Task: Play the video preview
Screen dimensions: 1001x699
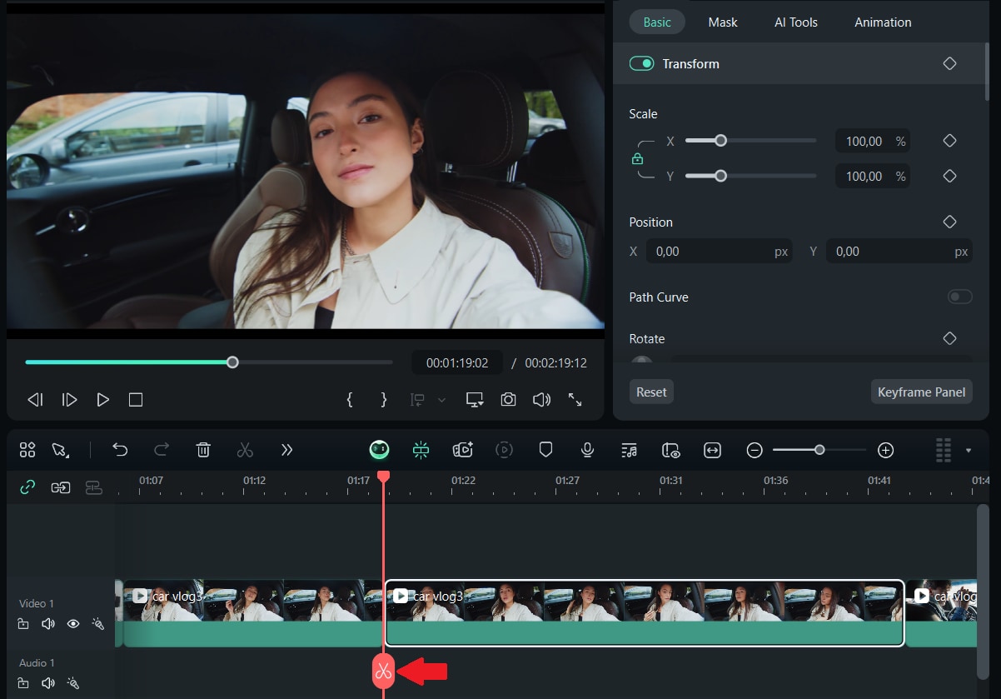Action: point(102,400)
